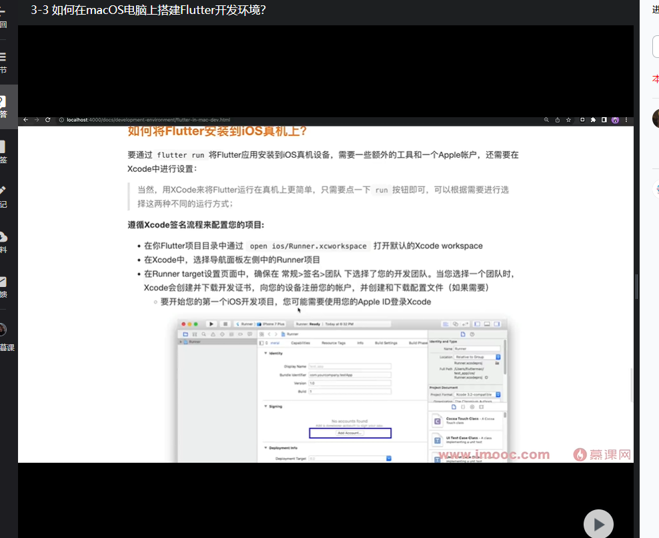
Task: Bookmark the page with the star icon
Action: (x=569, y=120)
